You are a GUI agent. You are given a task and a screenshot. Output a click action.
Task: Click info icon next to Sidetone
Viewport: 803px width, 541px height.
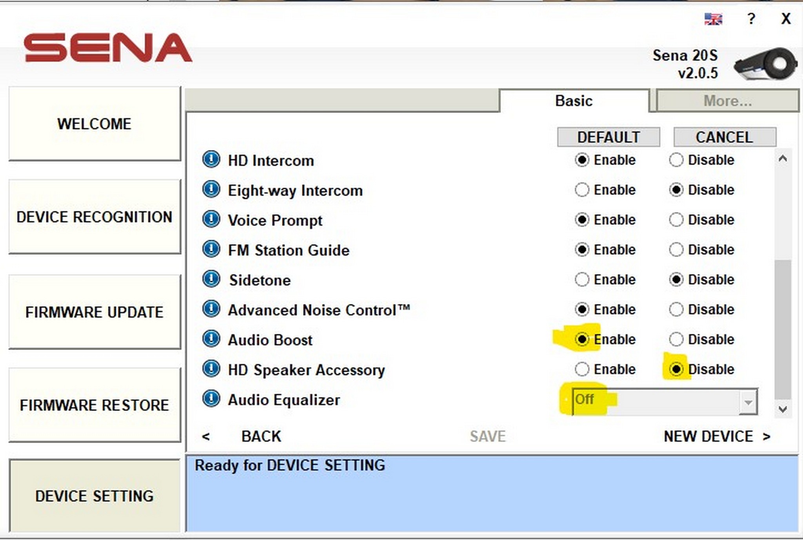[x=211, y=279]
